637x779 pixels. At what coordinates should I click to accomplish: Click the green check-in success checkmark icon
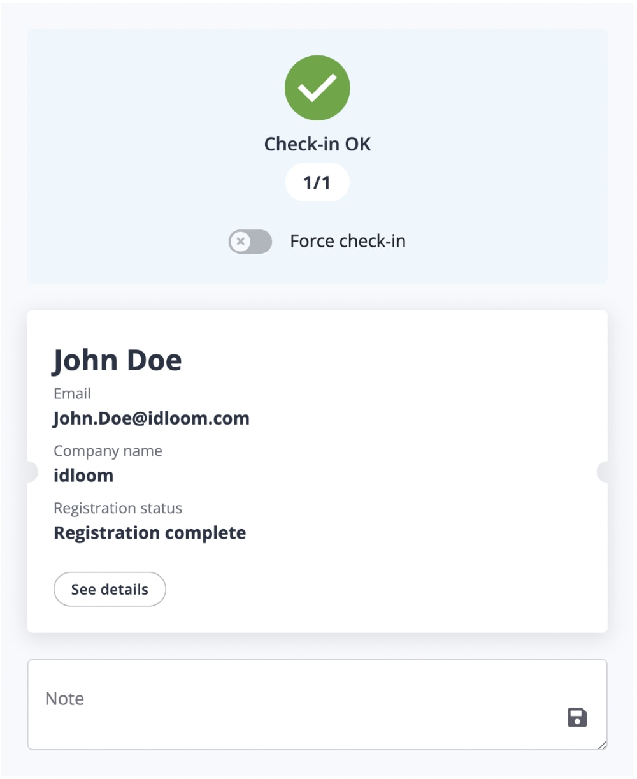[317, 88]
